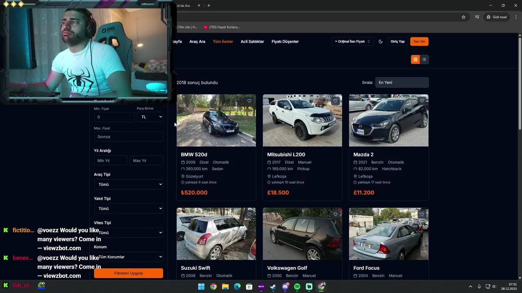Switch to list view layout
The width and height of the screenshot is (522, 293).
424,59
